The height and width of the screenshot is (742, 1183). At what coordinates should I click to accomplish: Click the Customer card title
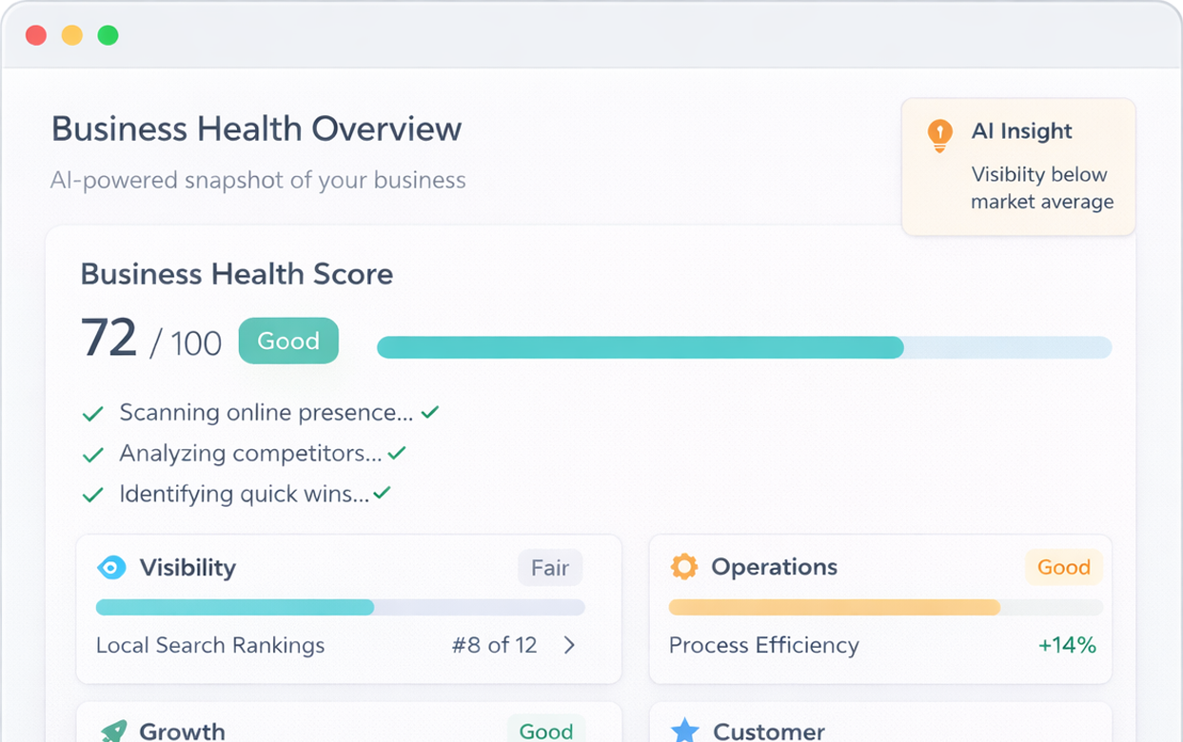(x=769, y=731)
